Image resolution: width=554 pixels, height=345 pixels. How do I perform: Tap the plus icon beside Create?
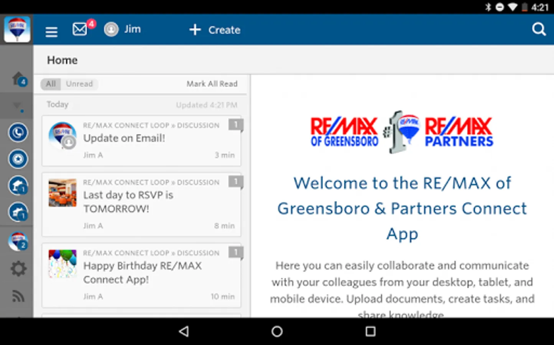tap(195, 30)
